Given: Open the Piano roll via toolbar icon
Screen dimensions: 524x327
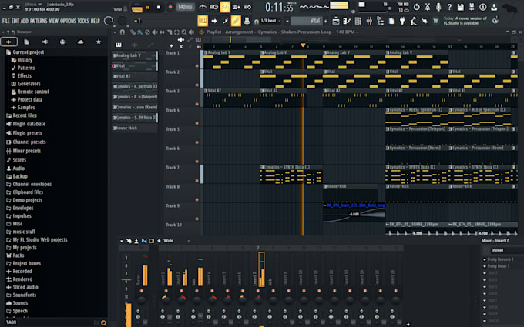Looking at the screenshot, I should (x=347, y=21).
